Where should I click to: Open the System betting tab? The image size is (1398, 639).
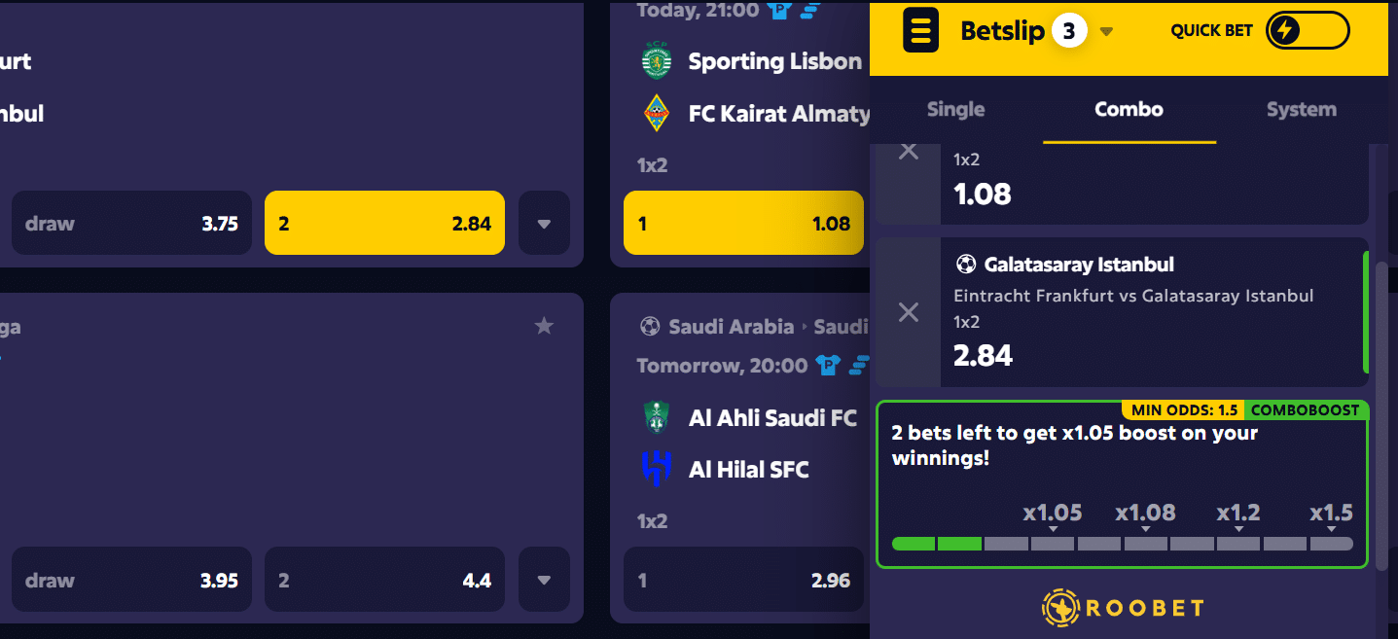pos(1301,110)
